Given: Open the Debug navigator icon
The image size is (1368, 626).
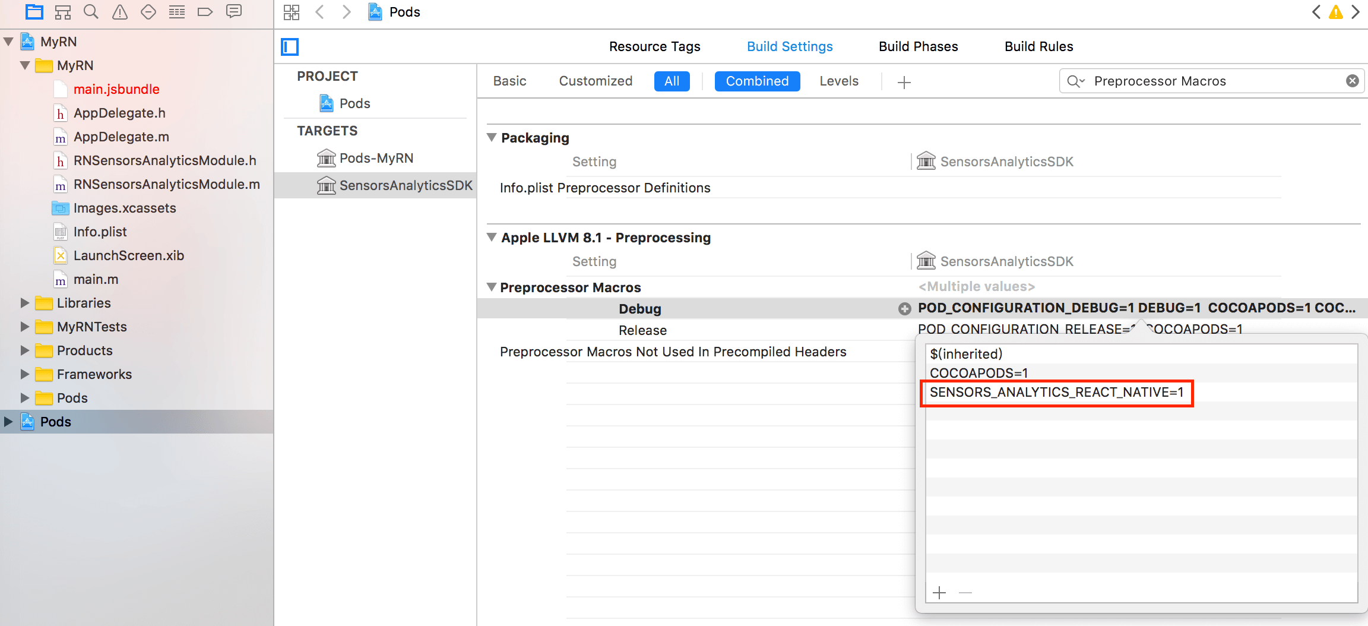Looking at the screenshot, I should (177, 12).
